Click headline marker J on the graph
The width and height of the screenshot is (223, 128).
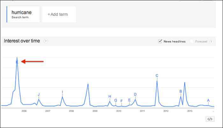tap(39, 94)
